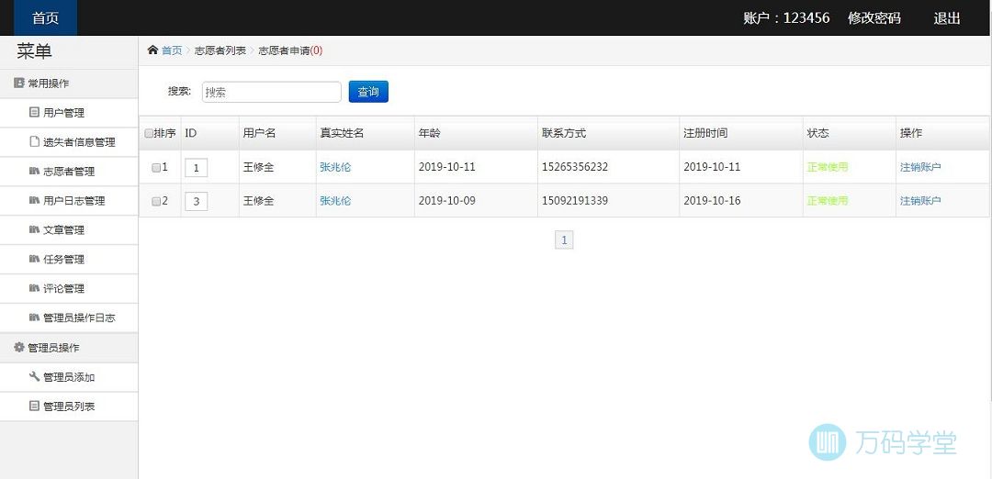The width and height of the screenshot is (992, 479).
Task: Click into the 搜索 text field
Action: 271,92
